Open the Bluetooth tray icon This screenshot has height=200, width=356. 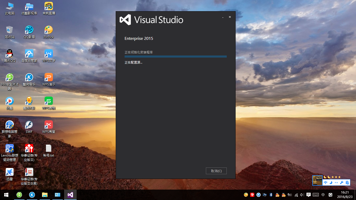coord(271,195)
